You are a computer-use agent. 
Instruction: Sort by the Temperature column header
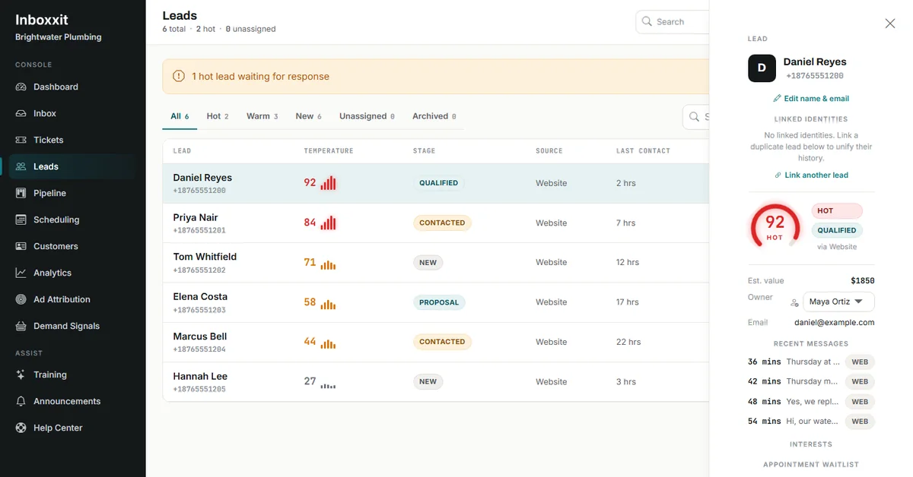tap(329, 150)
